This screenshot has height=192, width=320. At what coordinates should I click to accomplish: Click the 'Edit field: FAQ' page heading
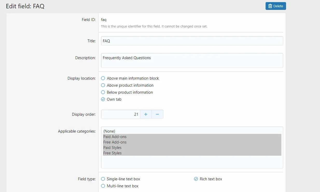(25, 6)
